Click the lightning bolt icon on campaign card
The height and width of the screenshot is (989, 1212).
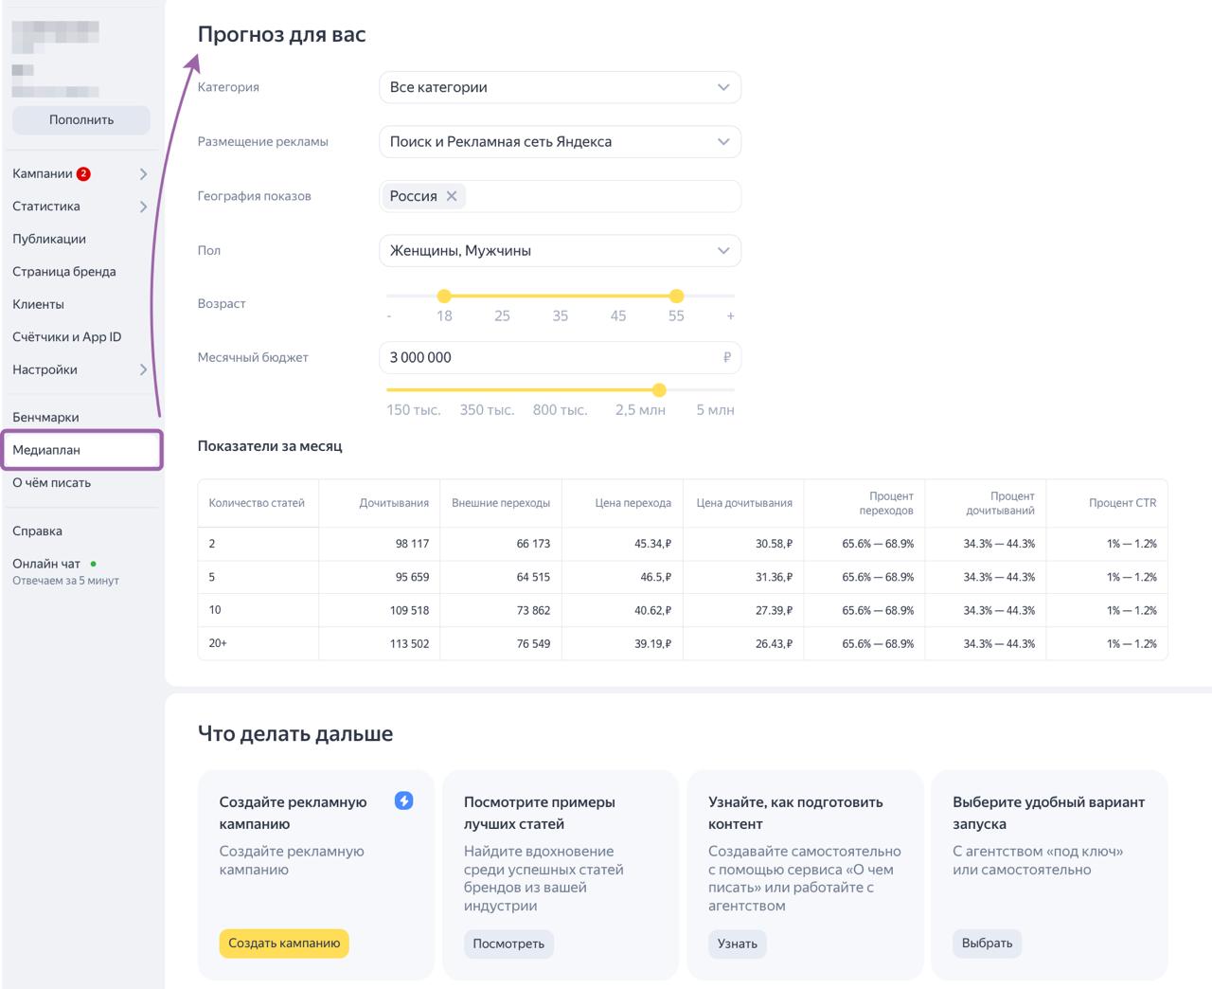pyautogui.click(x=403, y=800)
